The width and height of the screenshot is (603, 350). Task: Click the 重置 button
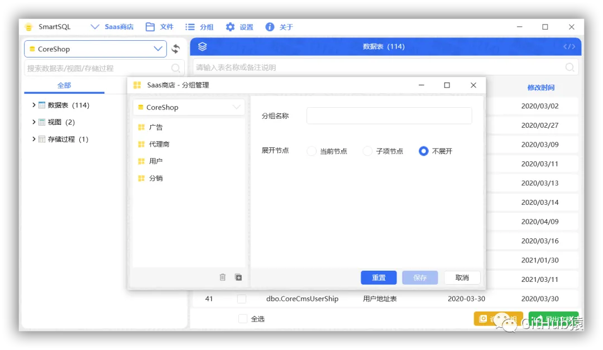point(379,277)
